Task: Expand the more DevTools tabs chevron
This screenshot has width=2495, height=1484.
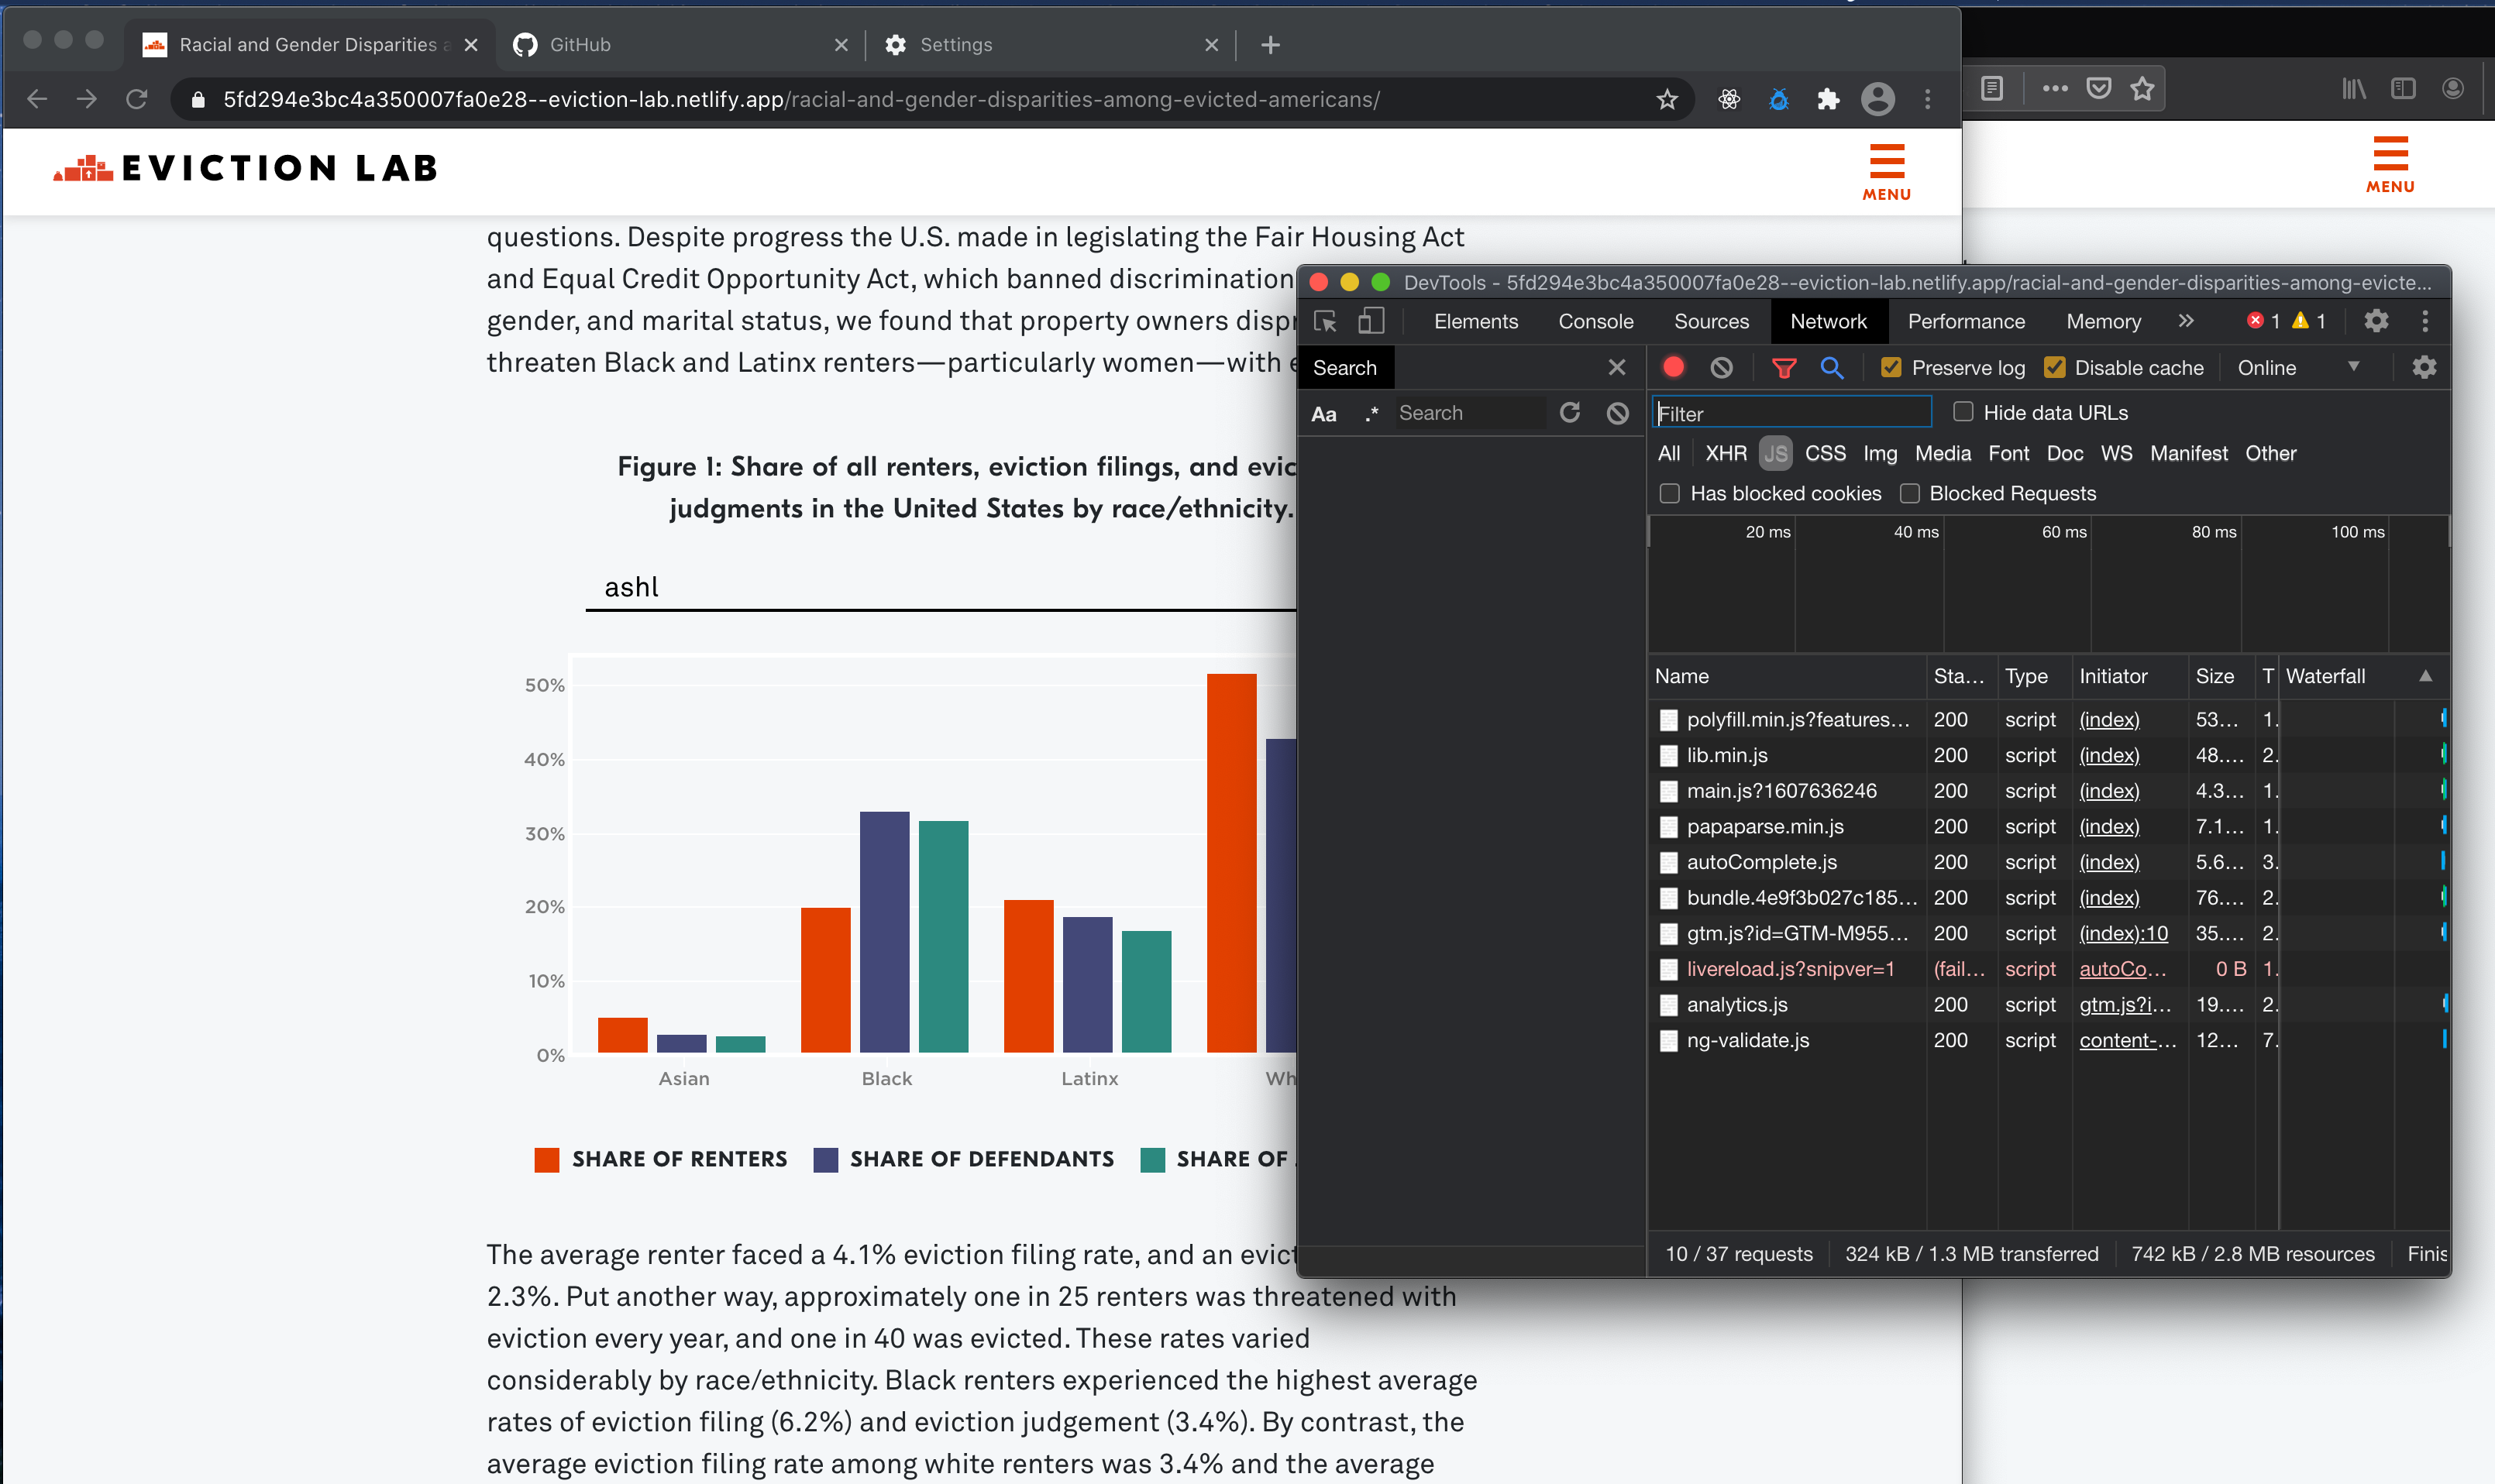Action: point(2186,321)
